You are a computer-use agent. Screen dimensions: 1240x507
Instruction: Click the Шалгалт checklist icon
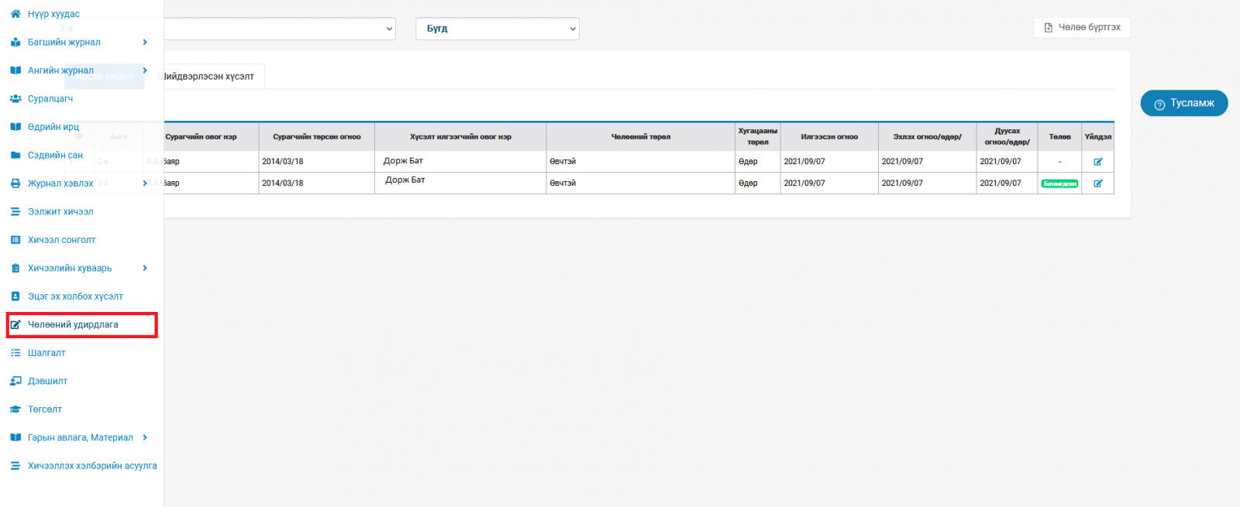(x=15, y=353)
